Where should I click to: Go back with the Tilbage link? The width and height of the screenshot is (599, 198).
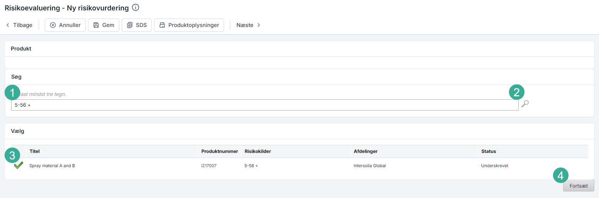[x=19, y=25]
